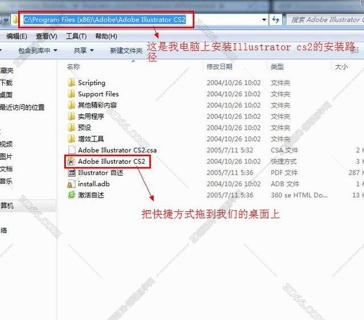Click the ADB 文件 type cell
This screenshot has width=364, height=320.
coord(285,184)
